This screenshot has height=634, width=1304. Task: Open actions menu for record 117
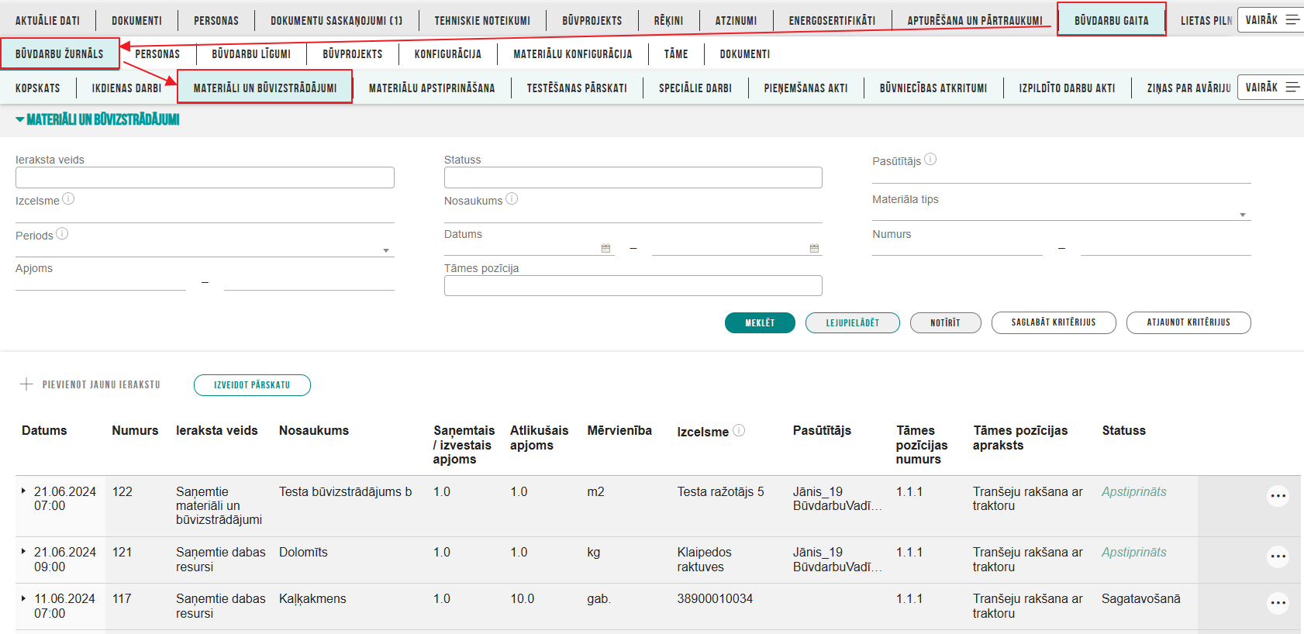[1278, 603]
